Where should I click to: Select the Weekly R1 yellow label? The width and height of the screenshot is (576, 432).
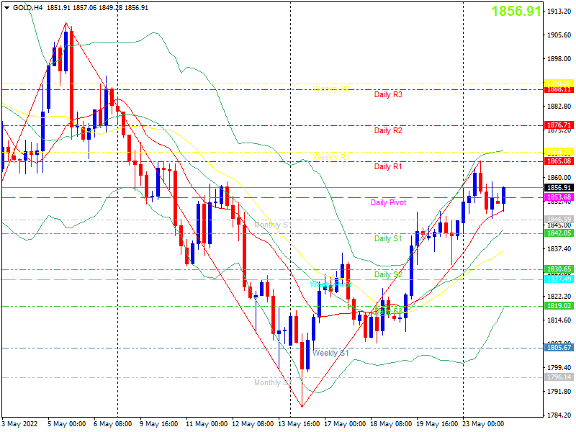point(331,157)
